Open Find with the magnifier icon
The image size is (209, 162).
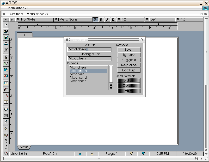tap(6, 129)
